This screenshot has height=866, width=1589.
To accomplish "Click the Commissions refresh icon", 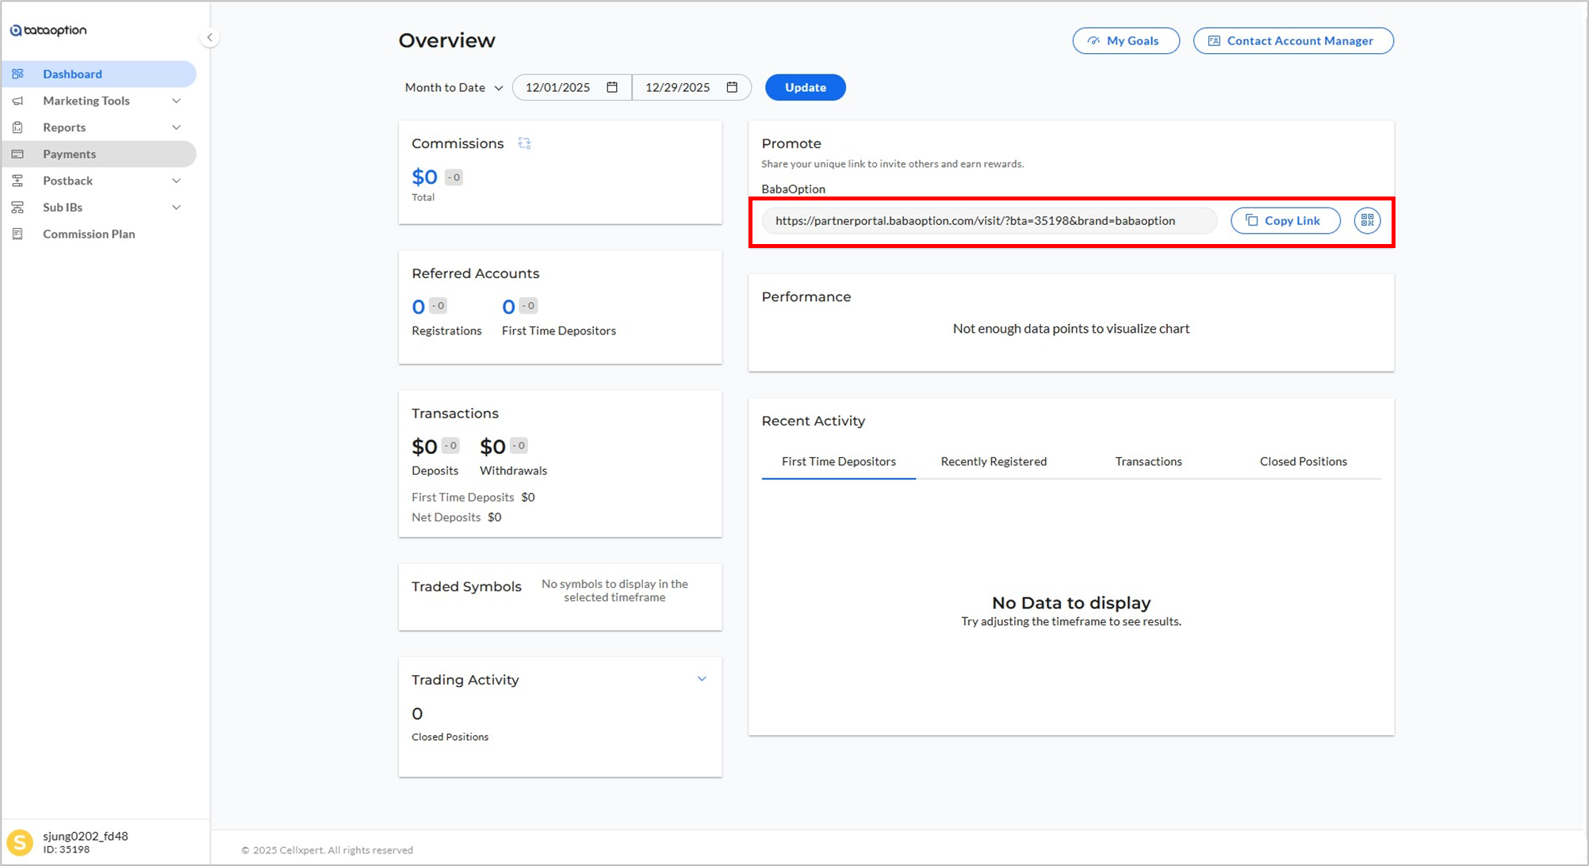I will coord(524,143).
